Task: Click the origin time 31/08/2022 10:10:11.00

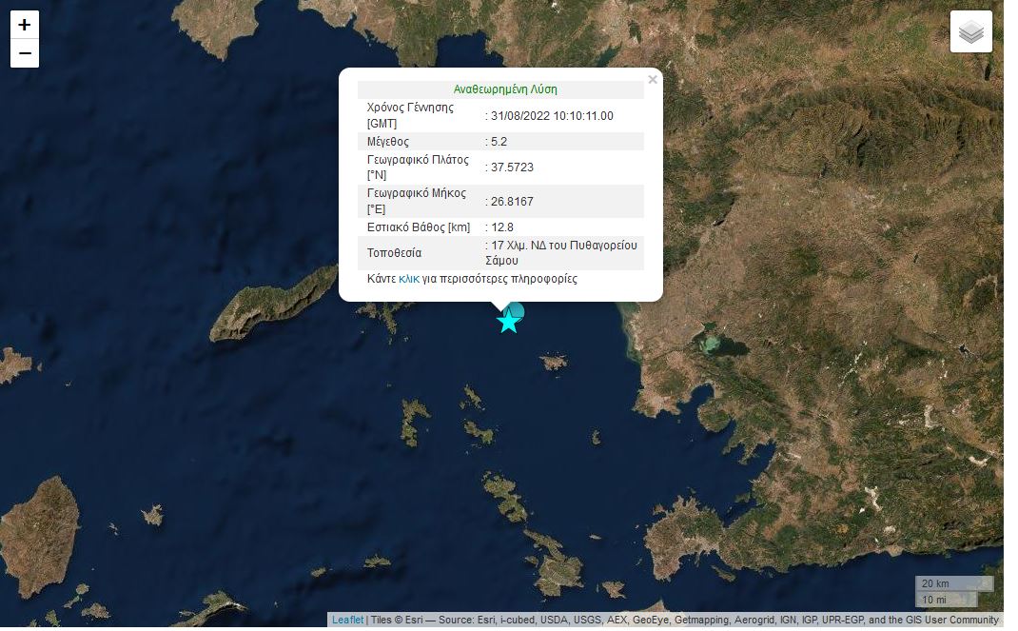Action: (552, 116)
